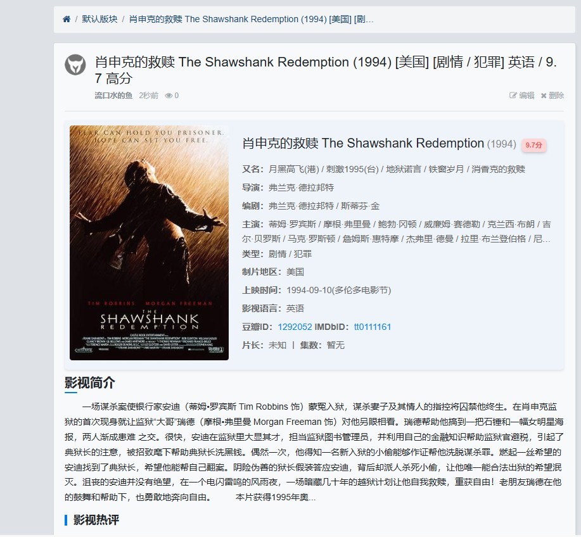Open IMDb ID tt0111161 link

point(373,327)
